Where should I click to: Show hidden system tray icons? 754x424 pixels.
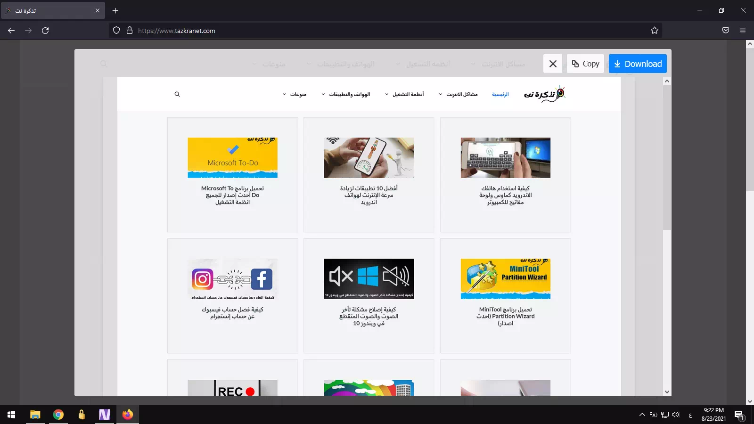pyautogui.click(x=642, y=415)
